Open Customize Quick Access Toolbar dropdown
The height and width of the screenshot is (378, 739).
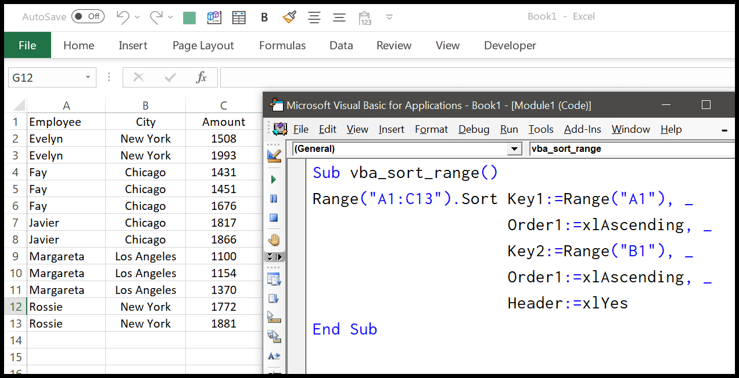pos(389,17)
